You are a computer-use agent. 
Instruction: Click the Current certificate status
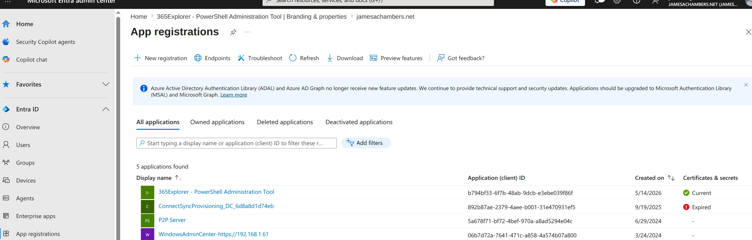pos(697,193)
